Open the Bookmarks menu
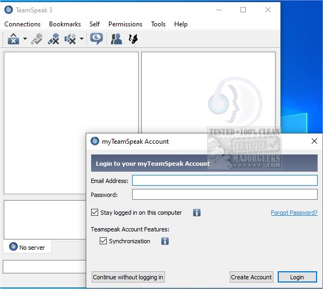Viewport: 323px width, 289px height. coord(65,24)
